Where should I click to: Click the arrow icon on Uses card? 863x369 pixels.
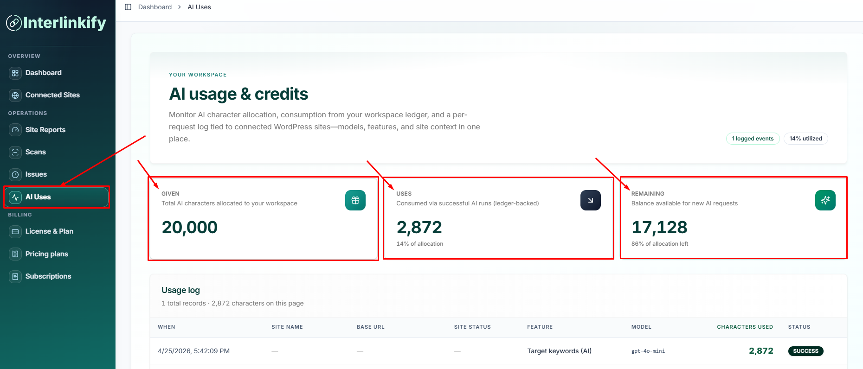pyautogui.click(x=591, y=200)
